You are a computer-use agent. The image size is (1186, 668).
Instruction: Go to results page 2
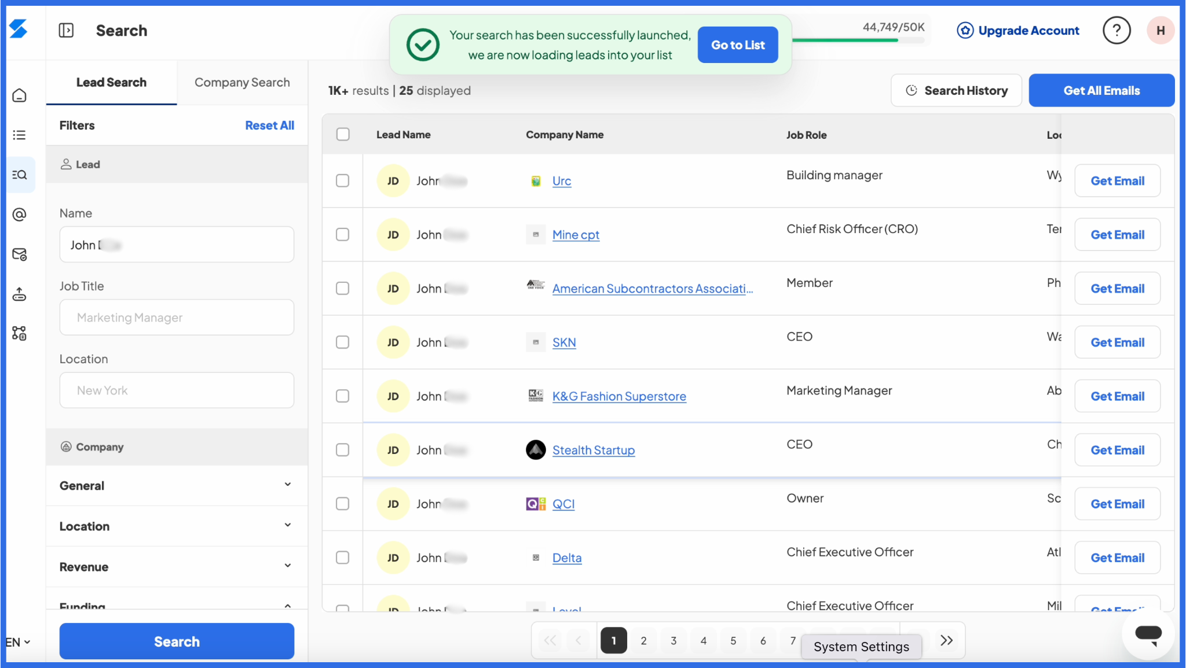(x=643, y=640)
